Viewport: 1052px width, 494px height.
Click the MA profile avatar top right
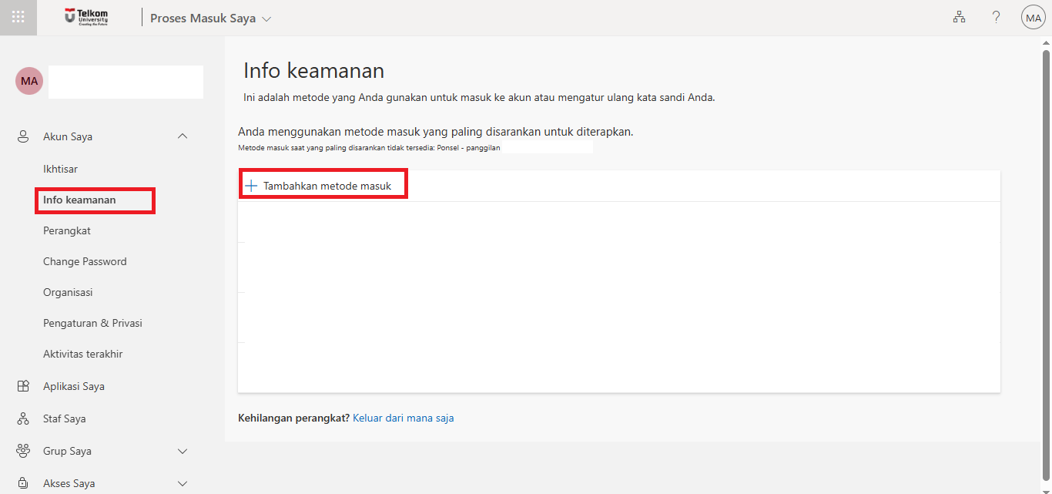click(1033, 16)
